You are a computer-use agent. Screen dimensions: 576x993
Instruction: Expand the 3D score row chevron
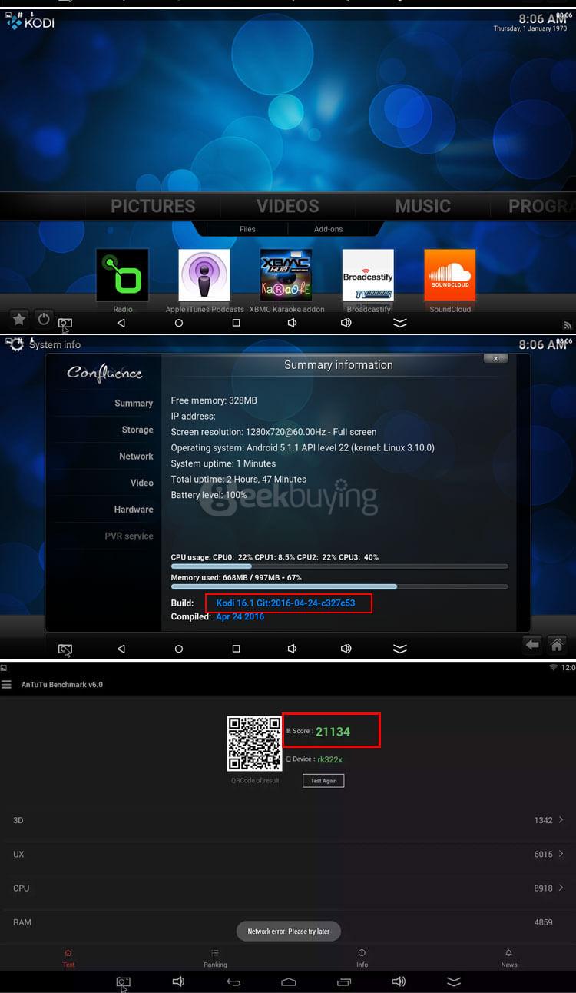click(561, 820)
